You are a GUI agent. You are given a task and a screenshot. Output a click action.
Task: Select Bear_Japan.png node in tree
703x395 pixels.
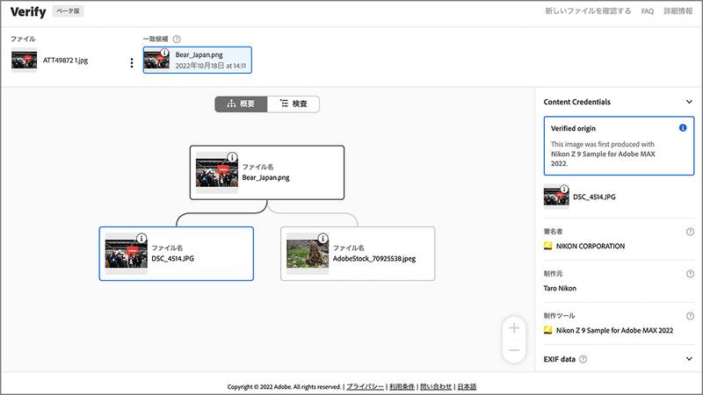(267, 172)
